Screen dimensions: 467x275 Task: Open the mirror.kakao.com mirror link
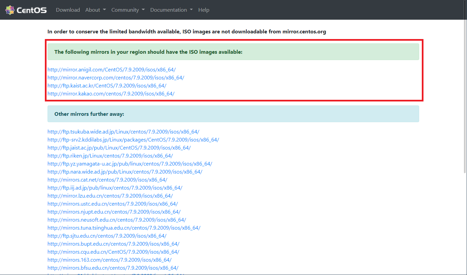tap(111, 94)
